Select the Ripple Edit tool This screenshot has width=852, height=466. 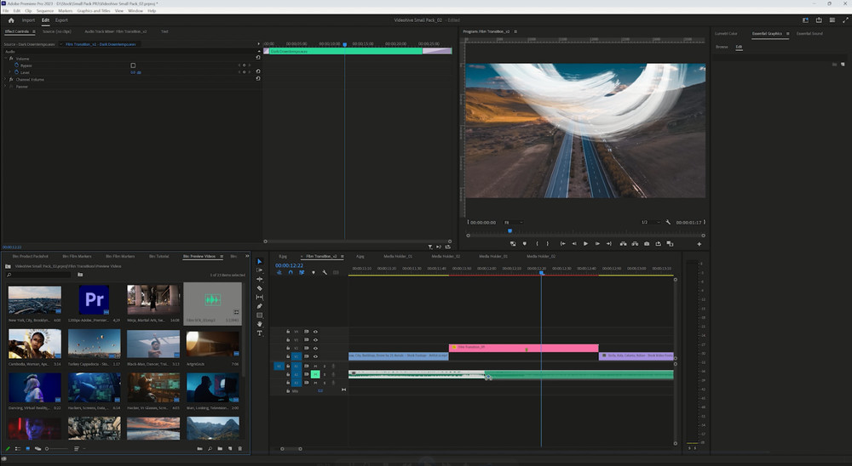pos(259,280)
